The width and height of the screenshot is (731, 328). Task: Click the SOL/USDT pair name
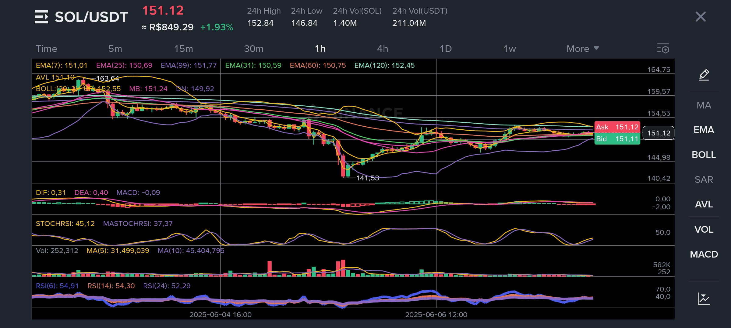tap(91, 17)
